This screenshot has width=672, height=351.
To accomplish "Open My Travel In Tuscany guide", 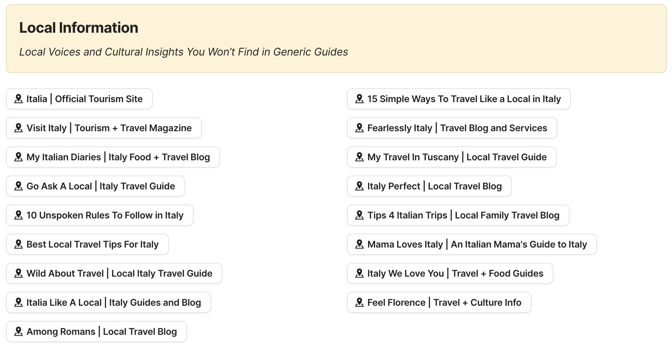I will [457, 157].
